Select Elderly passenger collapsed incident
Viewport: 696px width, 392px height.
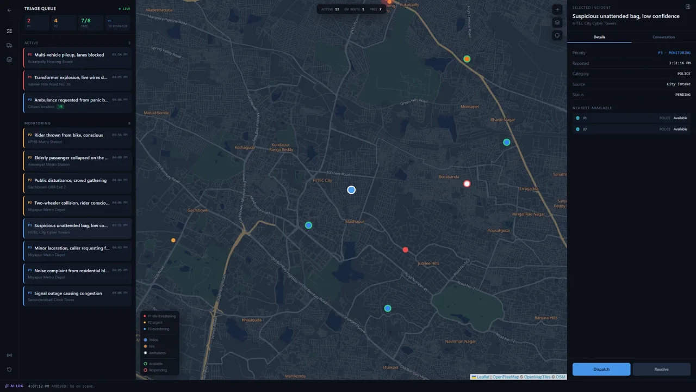click(77, 161)
